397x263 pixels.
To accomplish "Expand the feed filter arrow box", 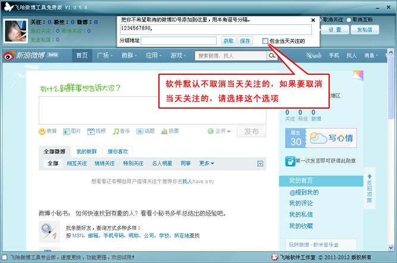I will point(260,164).
